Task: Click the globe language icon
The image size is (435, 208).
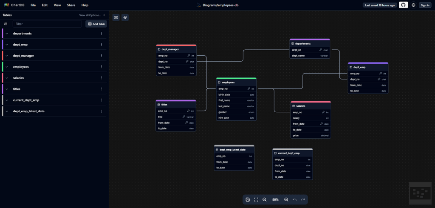Action: click(413, 5)
